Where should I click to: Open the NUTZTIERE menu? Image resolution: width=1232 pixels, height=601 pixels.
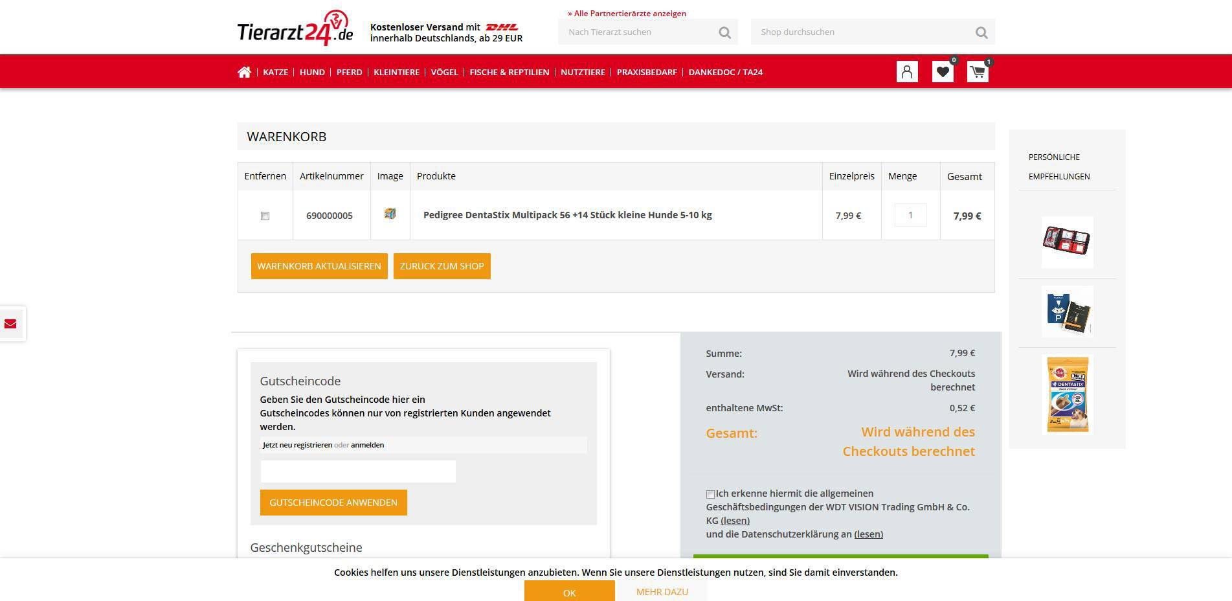click(583, 72)
